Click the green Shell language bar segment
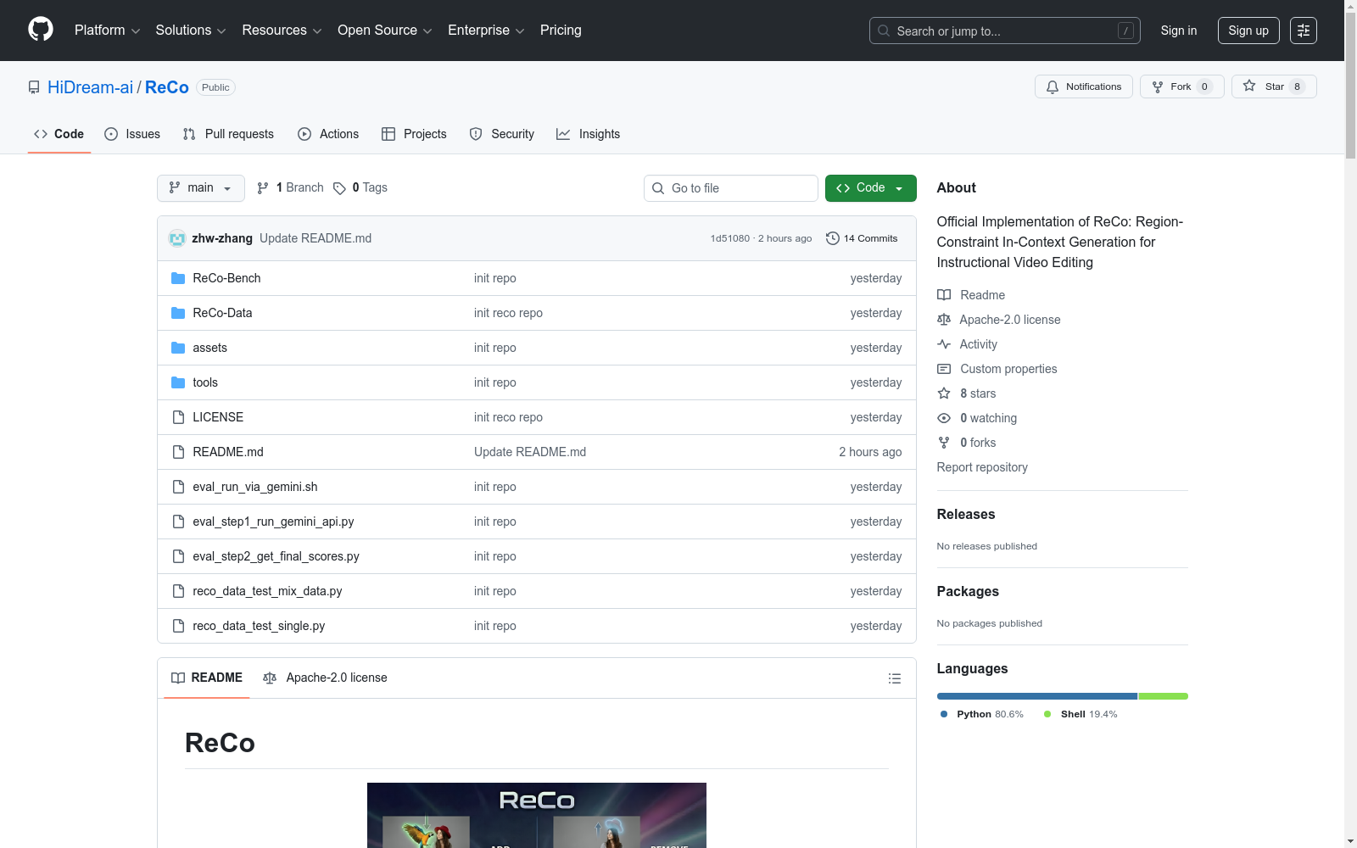This screenshot has width=1357, height=848. (1164, 696)
